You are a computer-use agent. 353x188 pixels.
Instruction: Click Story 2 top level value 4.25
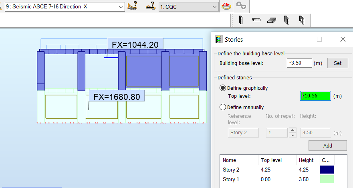[266, 170]
